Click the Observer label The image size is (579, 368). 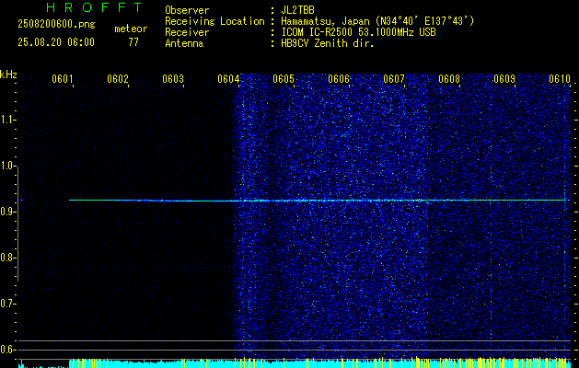(x=187, y=10)
